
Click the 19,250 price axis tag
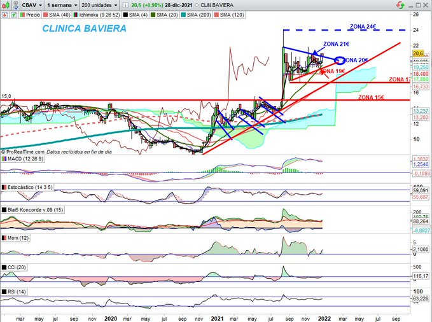421,67
